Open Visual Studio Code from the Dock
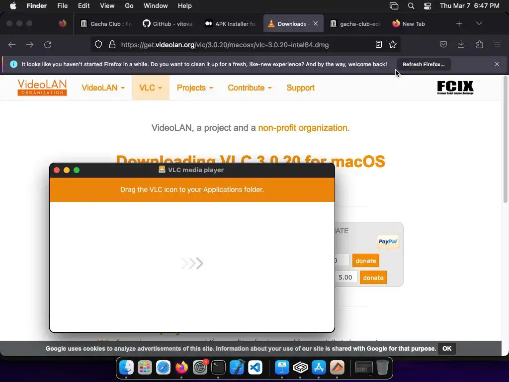This screenshot has height=382, width=509. (255, 368)
